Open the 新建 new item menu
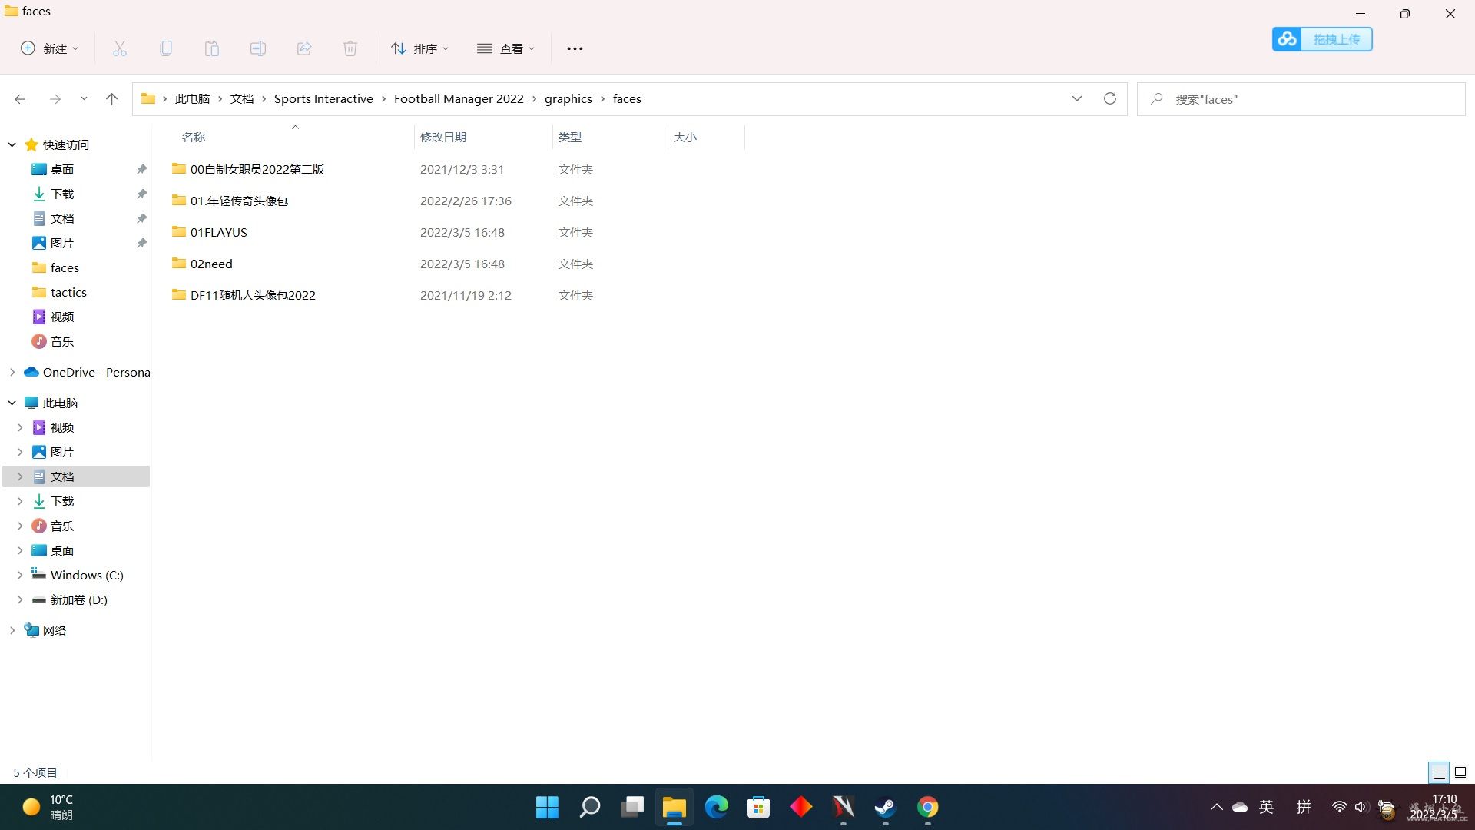The height and width of the screenshot is (830, 1475). 49,48
